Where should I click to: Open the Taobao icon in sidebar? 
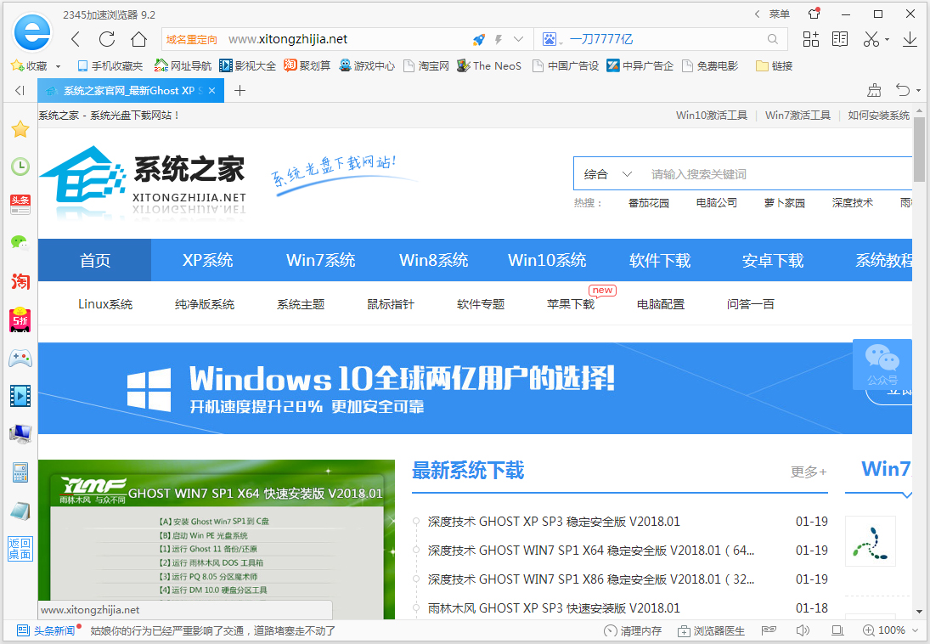pos(20,280)
